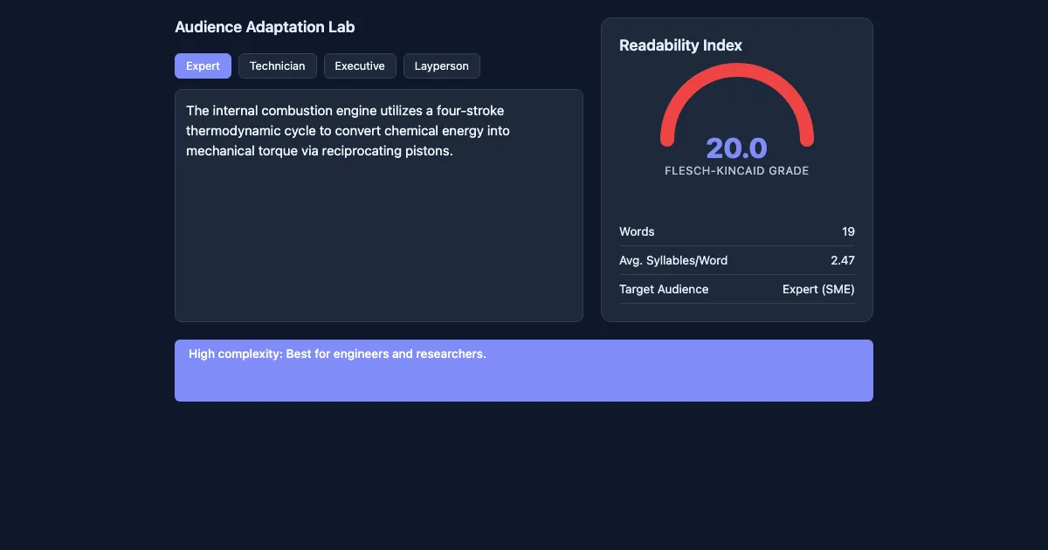Open the Layperson tab
Screen dimensions: 1048x550
click(442, 66)
